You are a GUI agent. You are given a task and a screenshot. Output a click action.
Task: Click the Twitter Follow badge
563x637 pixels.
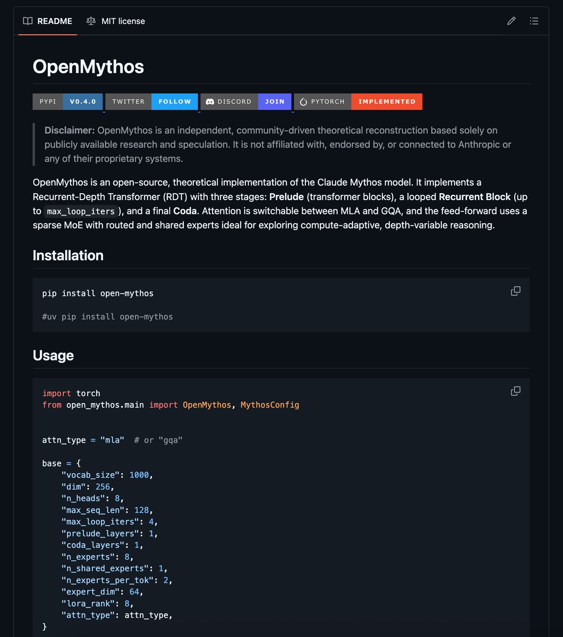(151, 101)
